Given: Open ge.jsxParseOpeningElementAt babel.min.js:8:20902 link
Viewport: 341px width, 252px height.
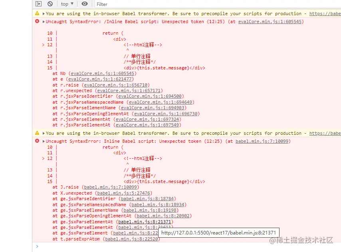Looking at the screenshot, I should pos(163,216).
